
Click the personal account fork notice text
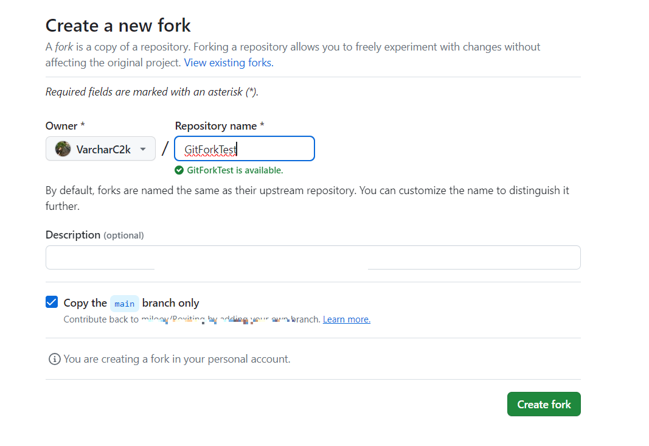pos(177,359)
